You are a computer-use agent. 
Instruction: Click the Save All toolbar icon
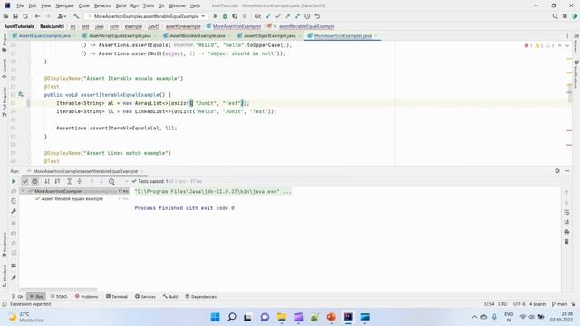click(15, 16)
